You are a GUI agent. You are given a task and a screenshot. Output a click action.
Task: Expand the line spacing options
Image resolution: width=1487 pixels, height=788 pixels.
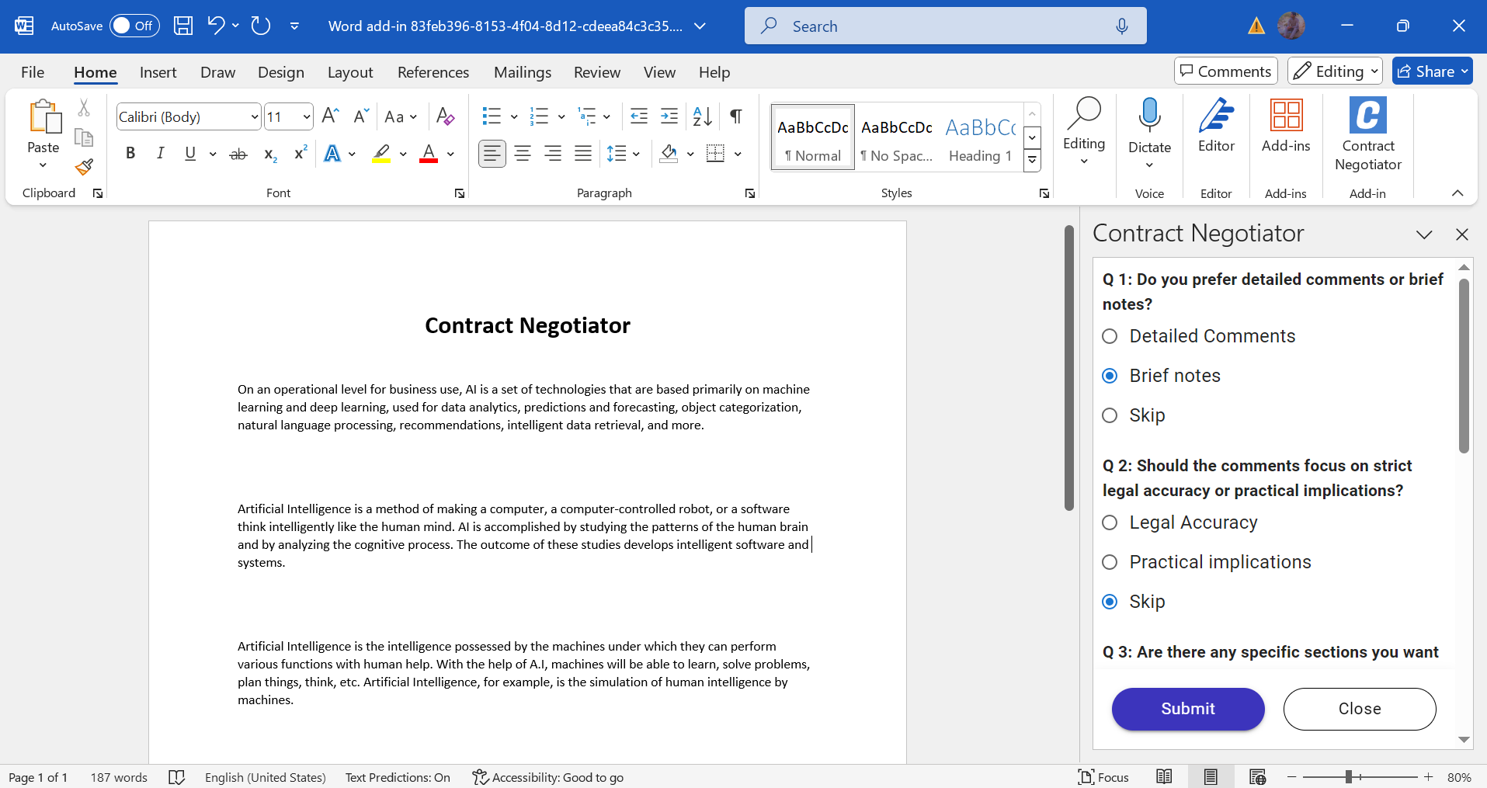click(637, 153)
